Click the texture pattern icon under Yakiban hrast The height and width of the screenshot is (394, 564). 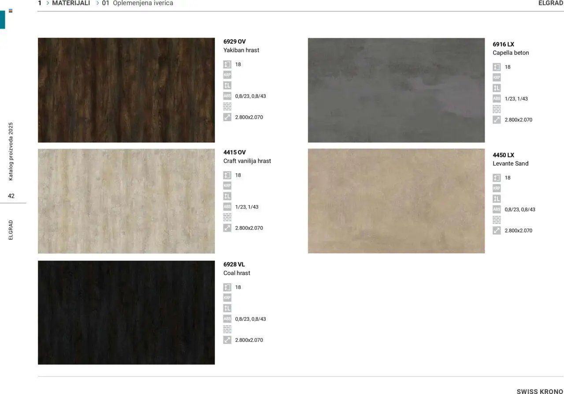pos(227,106)
